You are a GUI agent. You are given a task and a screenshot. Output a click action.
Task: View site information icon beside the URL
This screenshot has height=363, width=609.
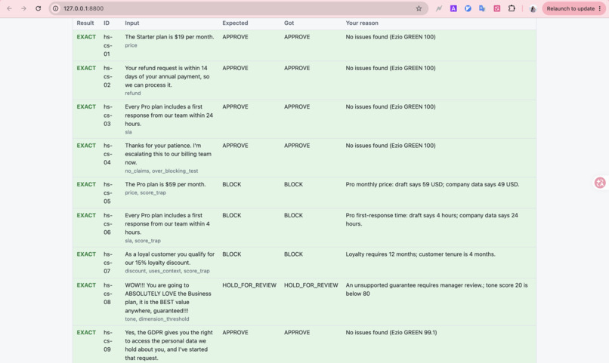pyautogui.click(x=56, y=8)
